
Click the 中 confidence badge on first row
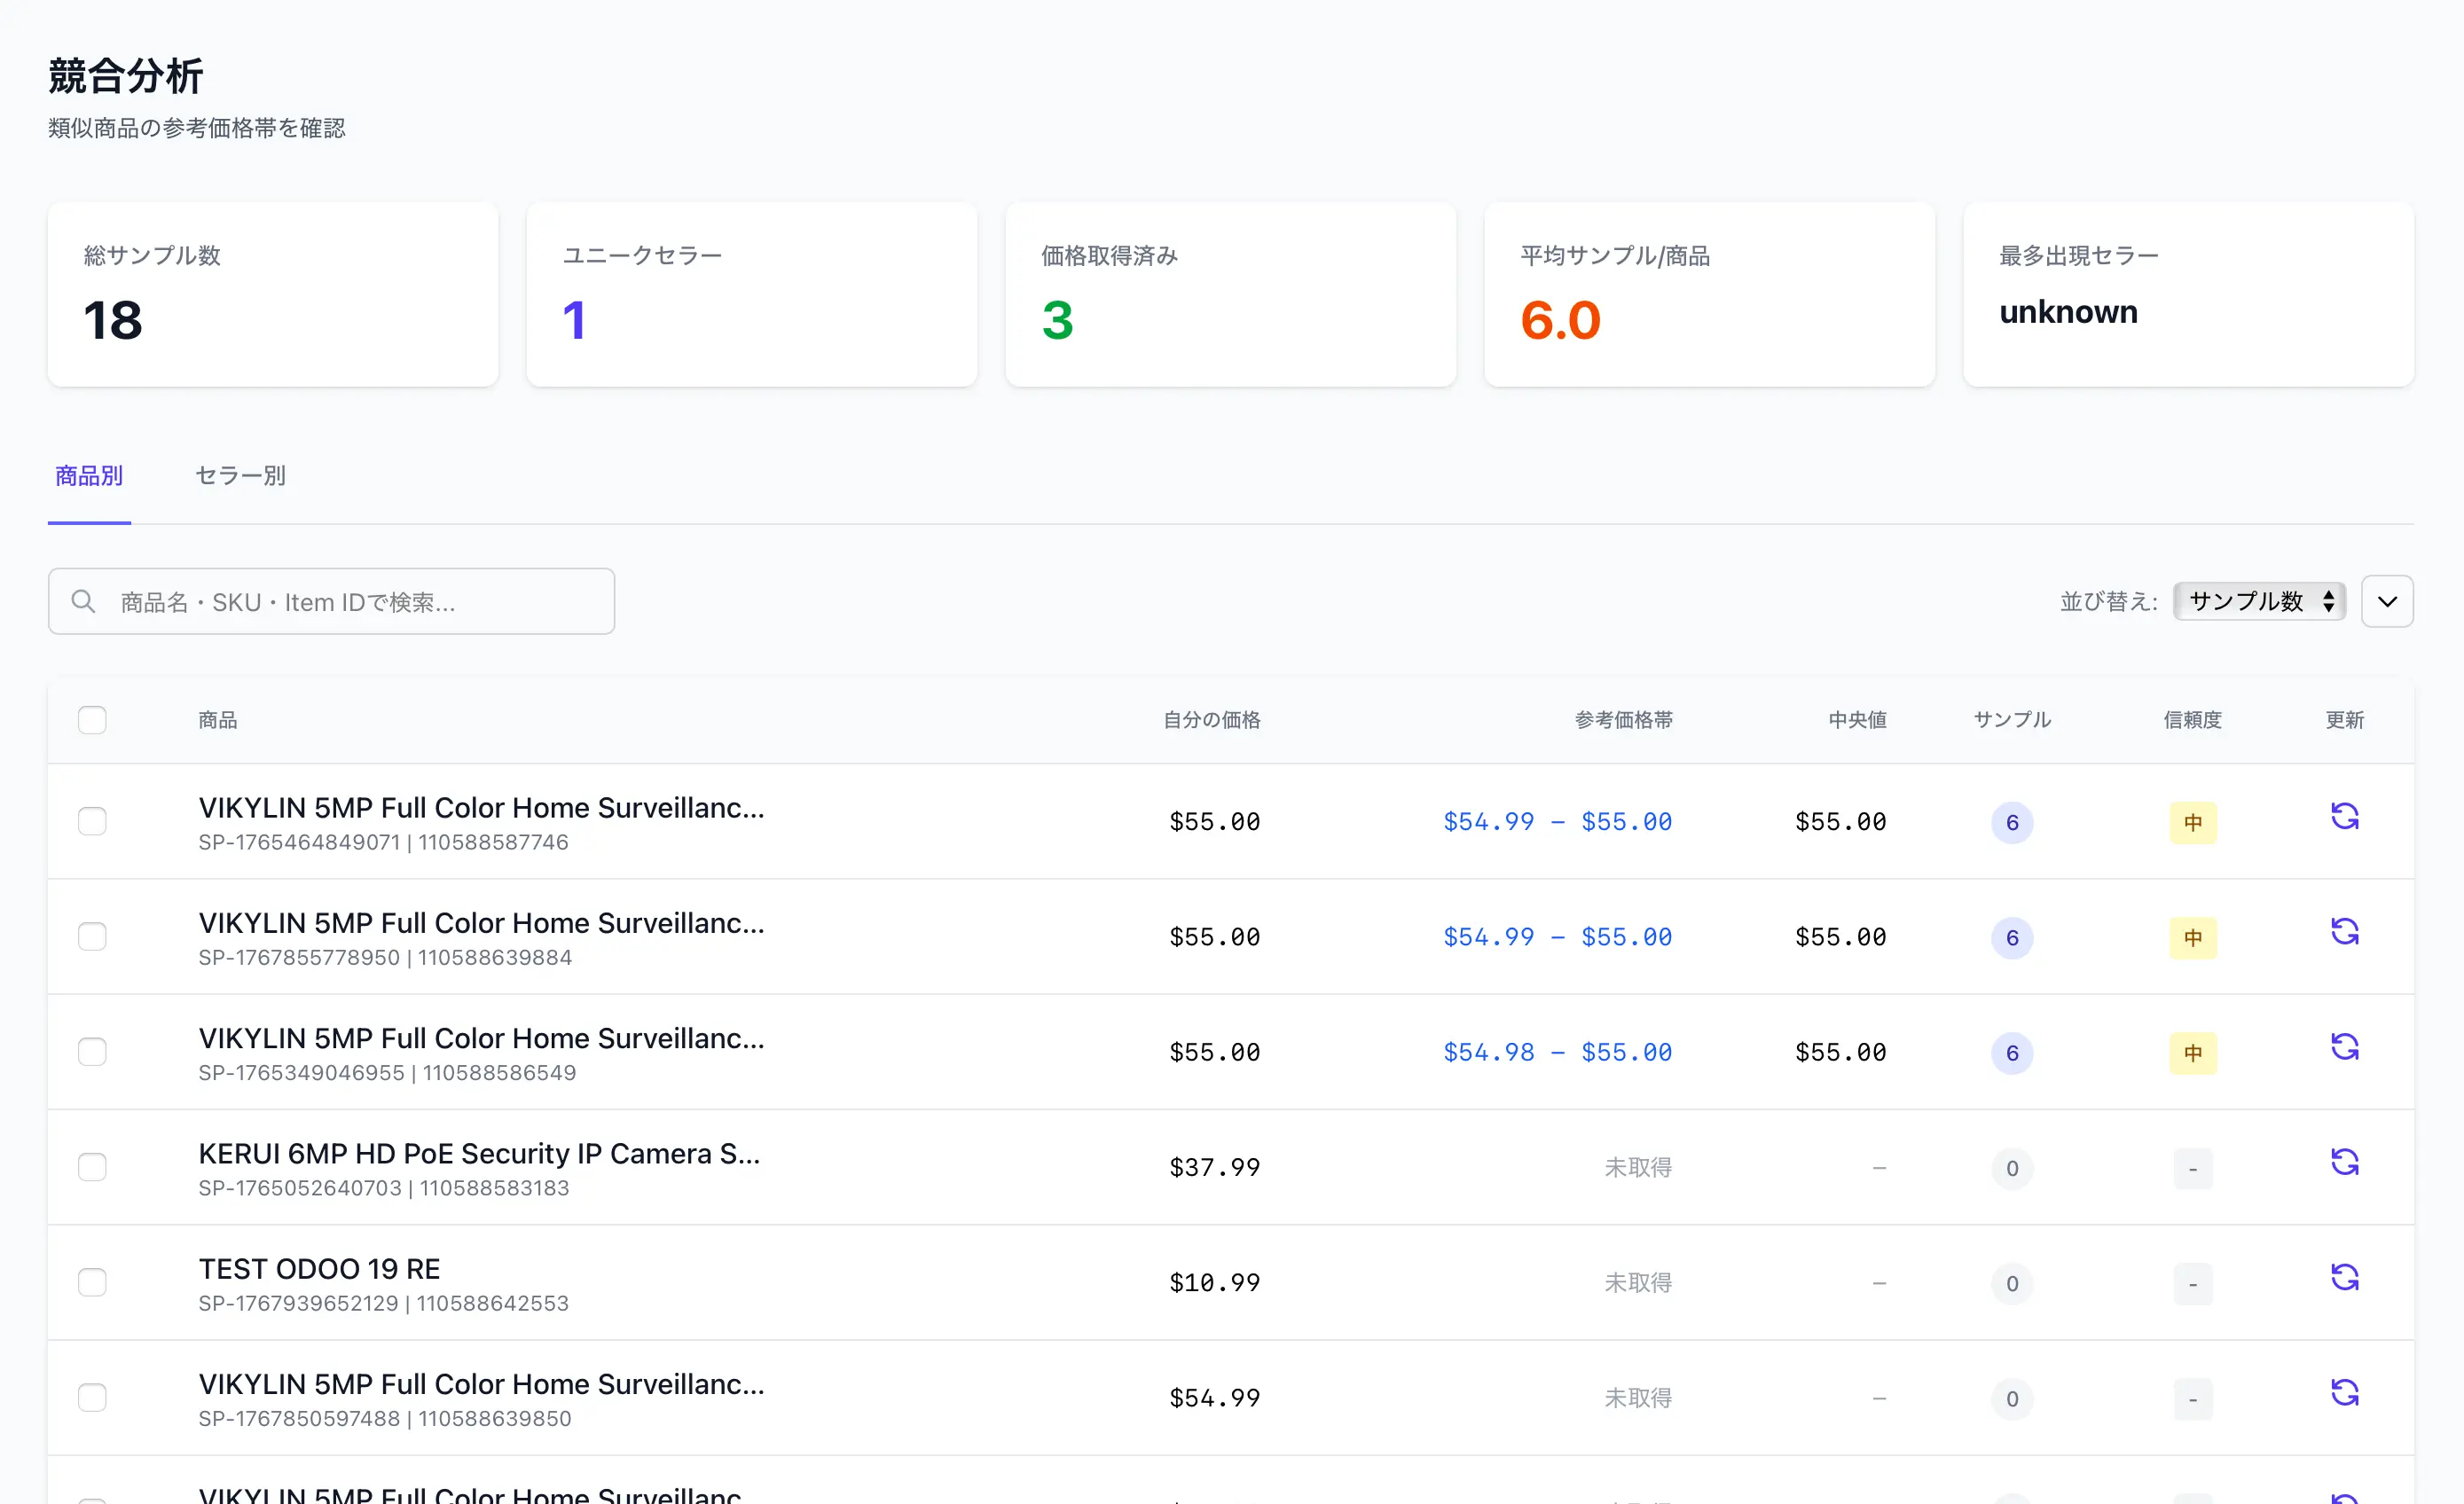point(2193,822)
